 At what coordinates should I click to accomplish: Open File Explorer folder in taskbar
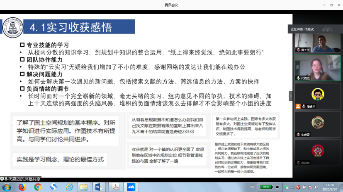[84, 187]
